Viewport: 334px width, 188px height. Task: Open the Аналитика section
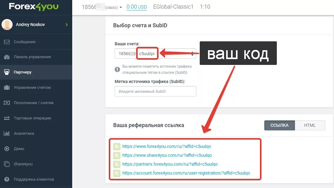[36, 133]
